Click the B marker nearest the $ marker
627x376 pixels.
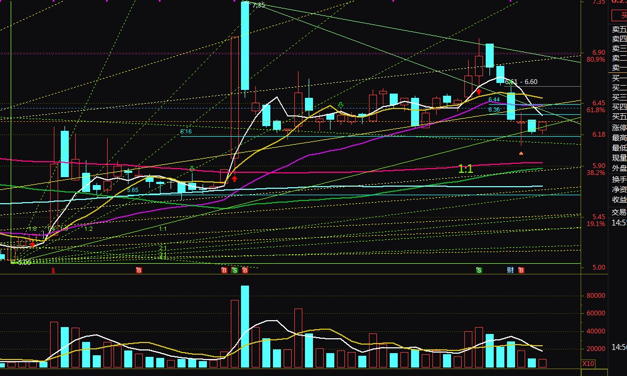pyautogui.click(x=139, y=270)
